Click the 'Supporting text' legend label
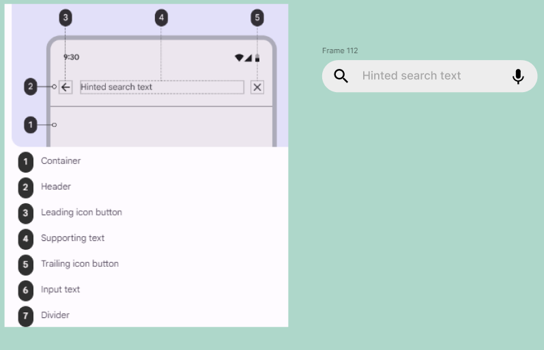 click(72, 238)
